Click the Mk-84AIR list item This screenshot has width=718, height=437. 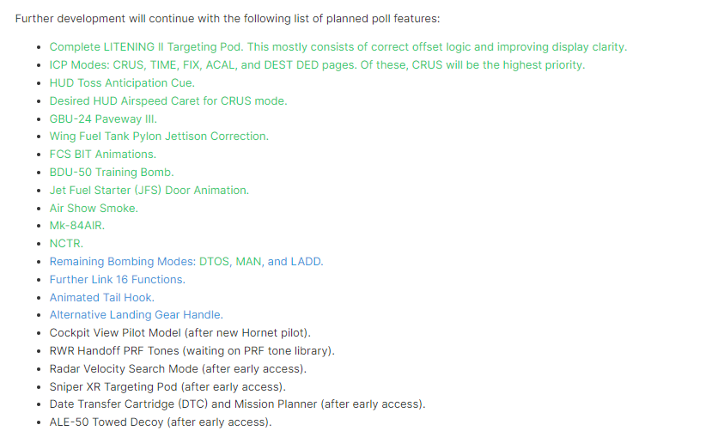click(77, 226)
